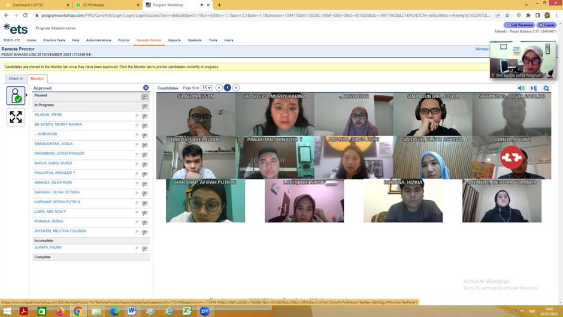The image size is (563, 317).
Task: Click the Logout button
Action: 546,25
